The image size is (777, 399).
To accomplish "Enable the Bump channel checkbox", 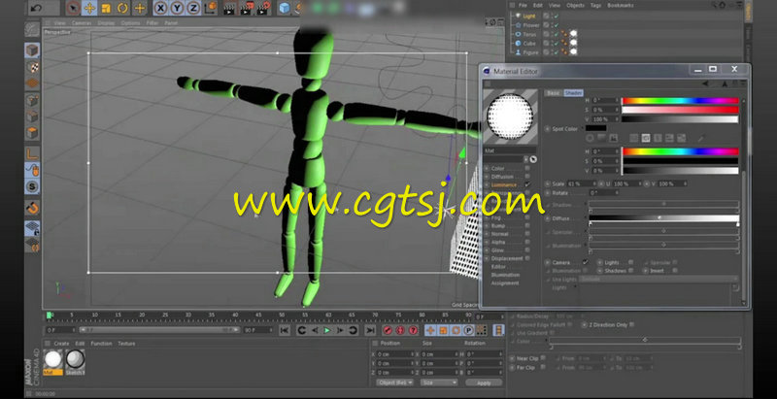I will (527, 226).
